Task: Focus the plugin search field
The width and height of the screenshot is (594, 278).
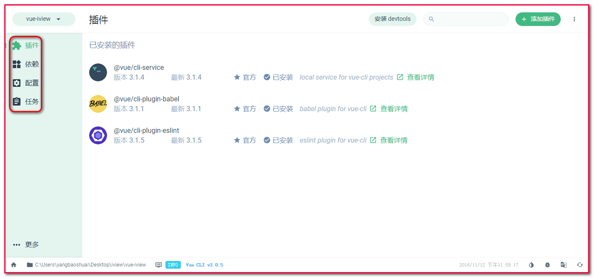Action: [x=466, y=19]
